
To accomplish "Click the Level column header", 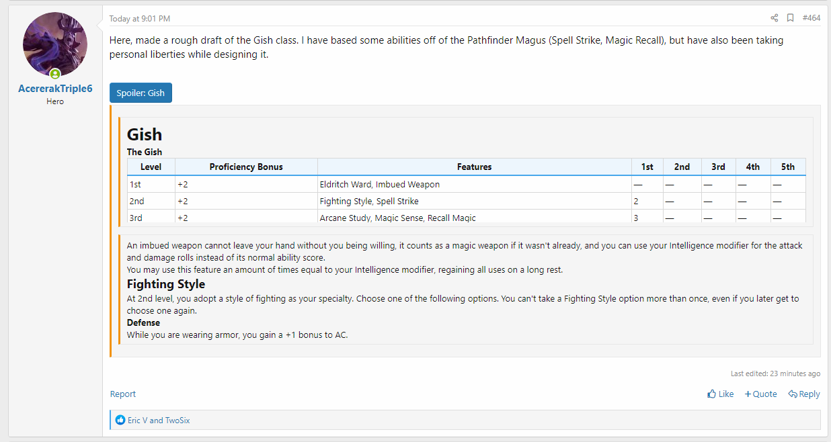I will tap(151, 167).
